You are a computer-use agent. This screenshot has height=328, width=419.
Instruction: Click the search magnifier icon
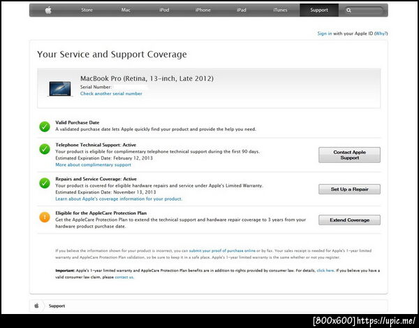pos(348,10)
